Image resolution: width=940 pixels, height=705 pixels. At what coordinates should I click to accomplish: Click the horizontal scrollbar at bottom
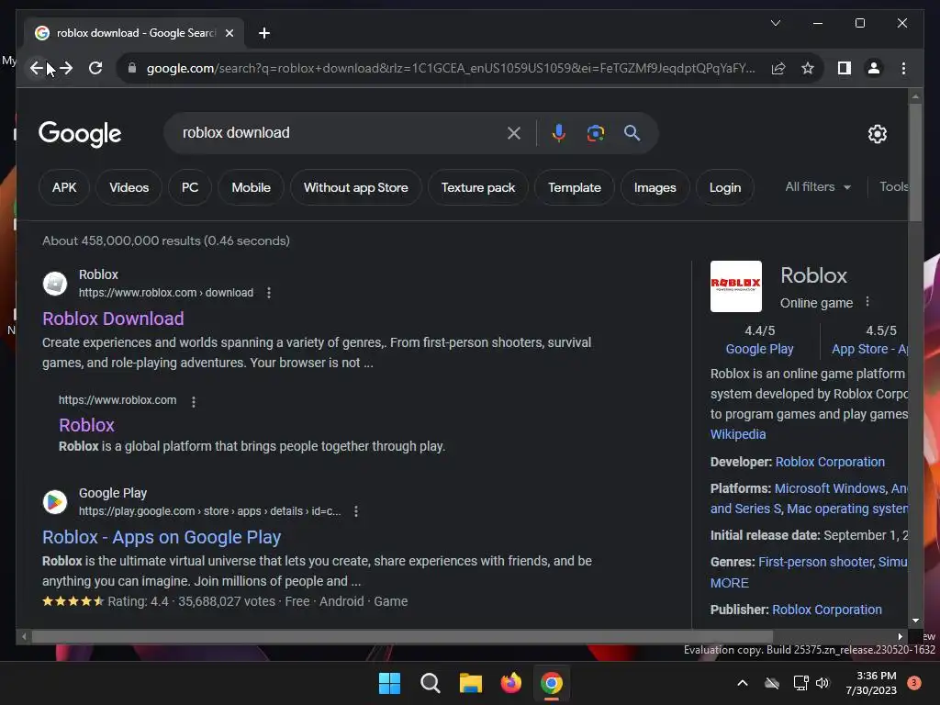pos(402,637)
